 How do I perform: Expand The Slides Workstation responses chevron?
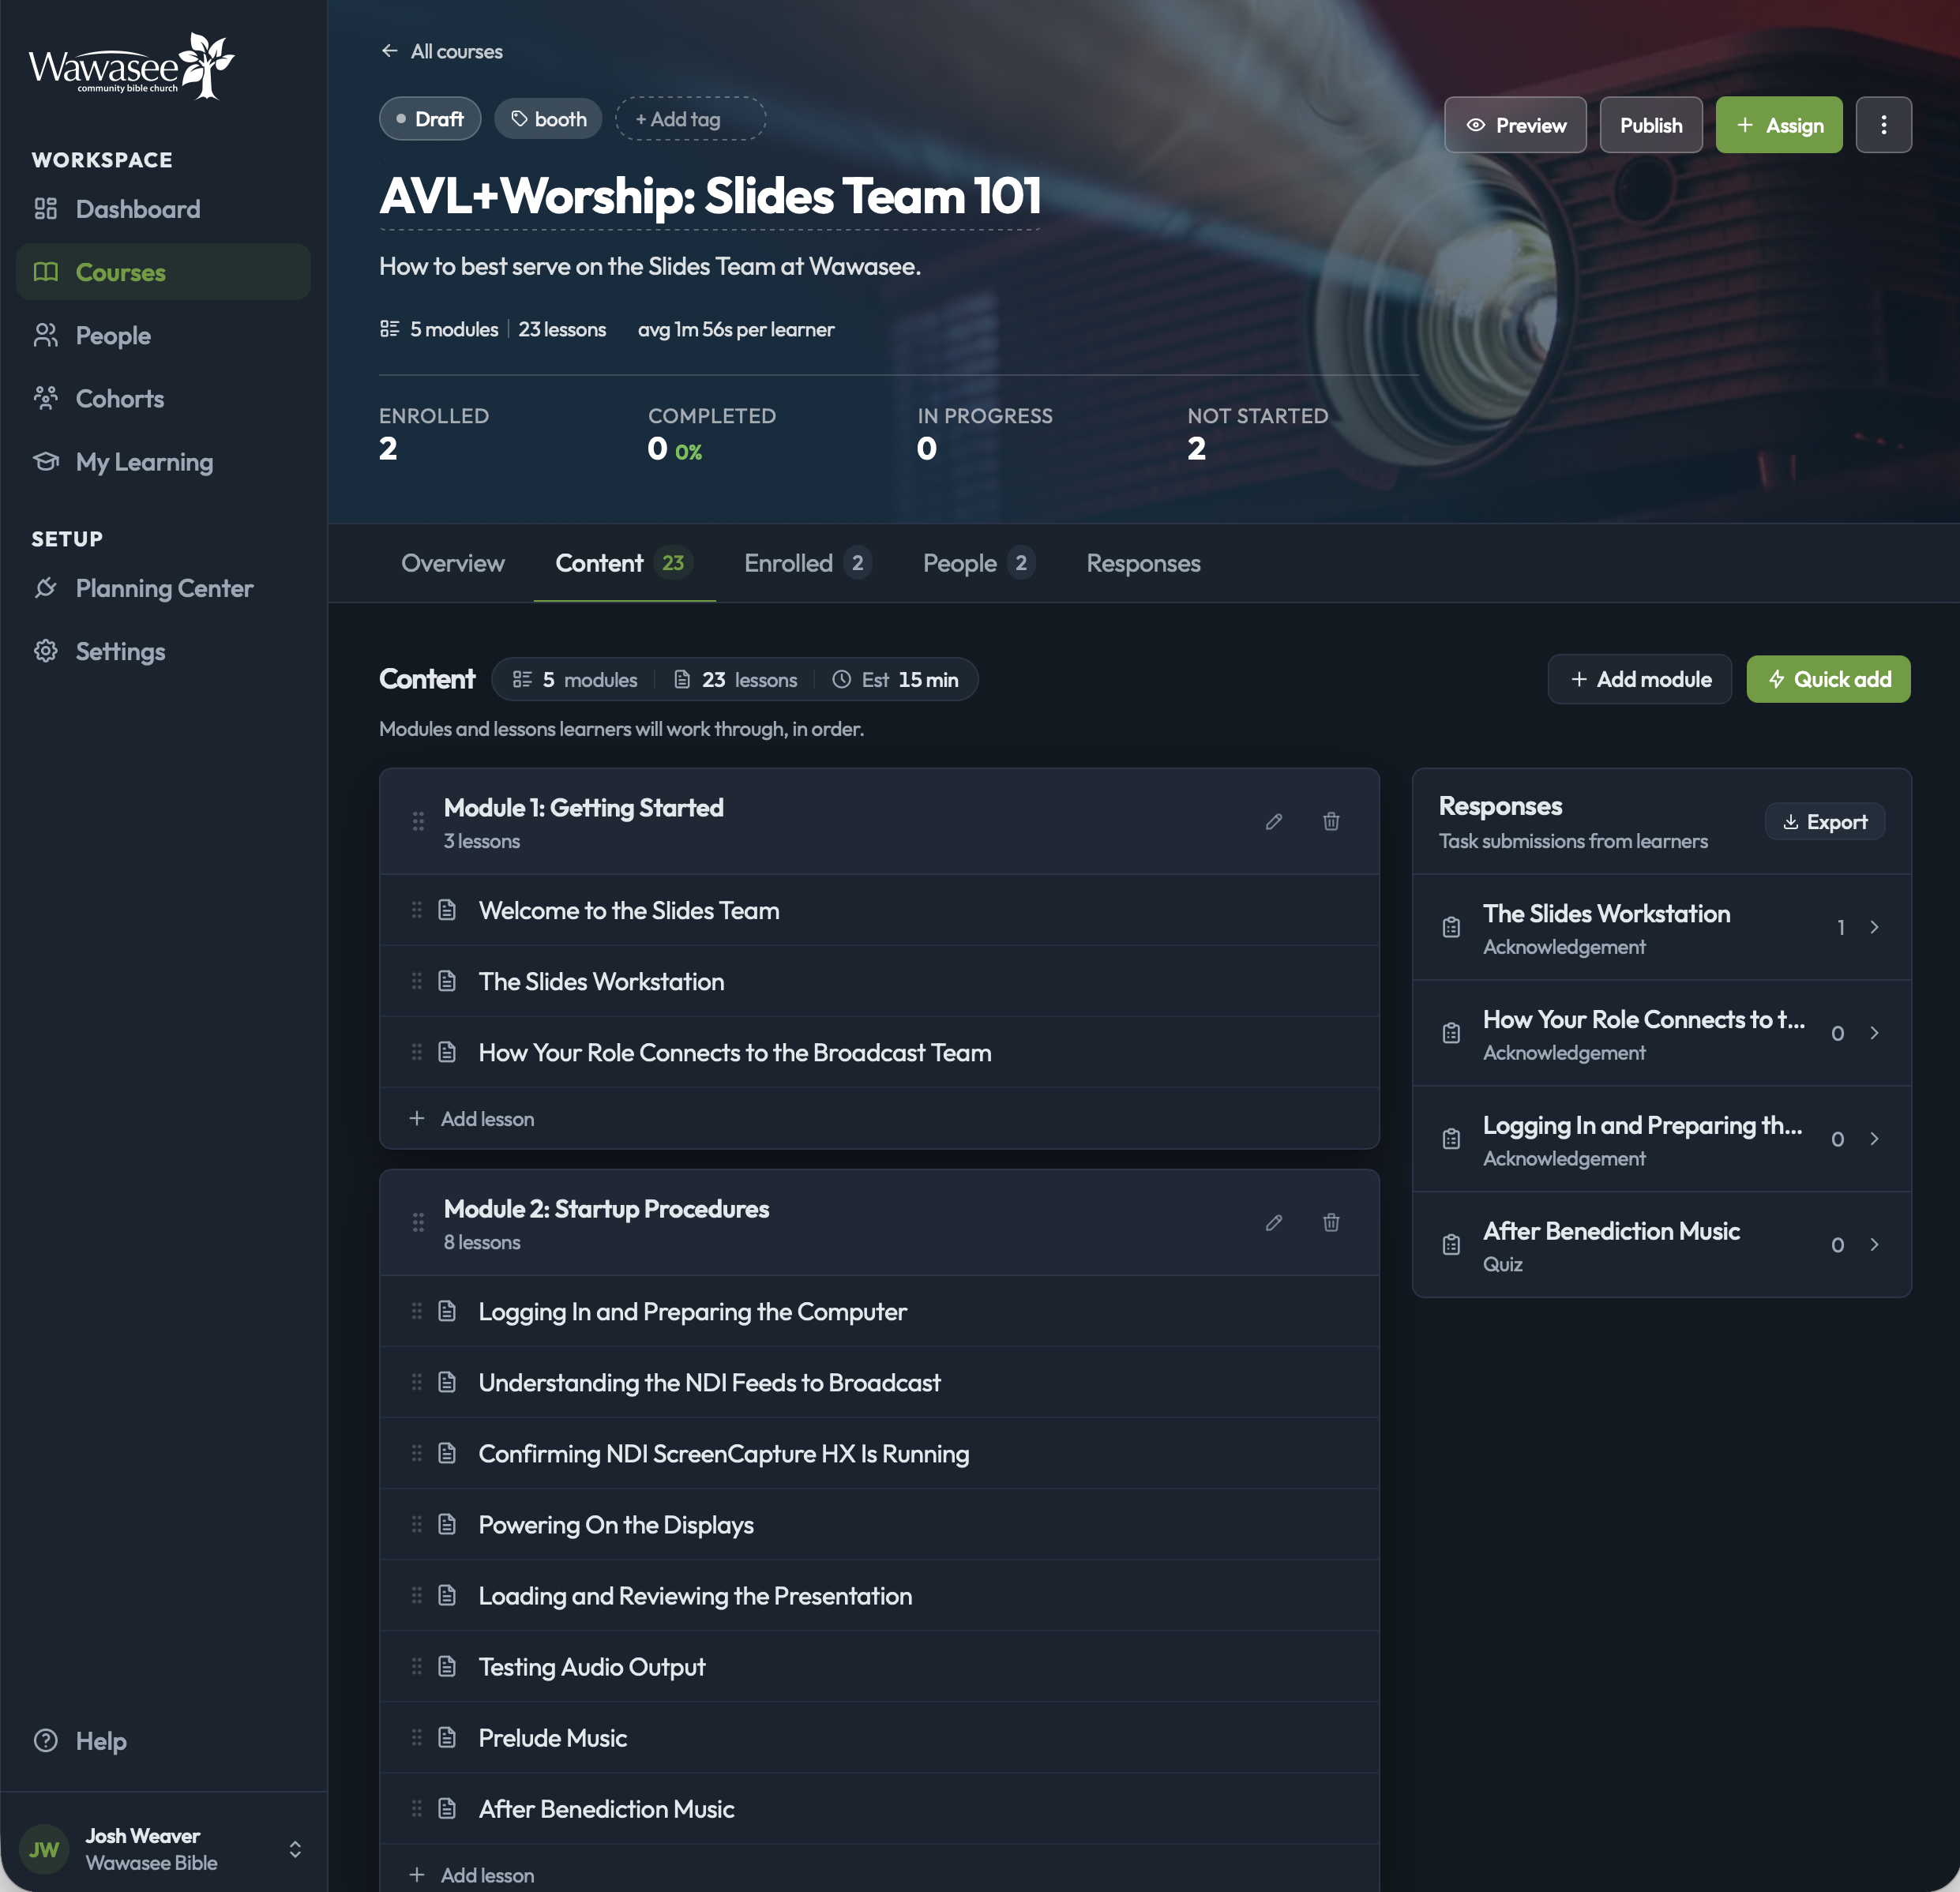click(1874, 927)
